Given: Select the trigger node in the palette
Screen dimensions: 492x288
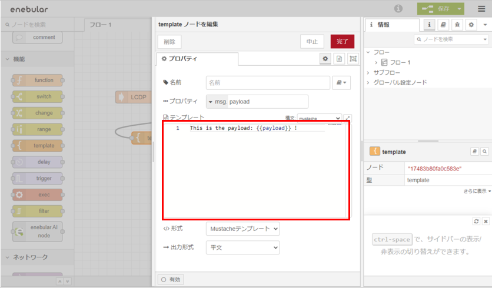Looking at the screenshot, I should [x=37, y=178].
